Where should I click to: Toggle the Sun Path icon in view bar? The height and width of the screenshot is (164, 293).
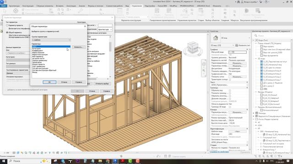tap(22, 153)
